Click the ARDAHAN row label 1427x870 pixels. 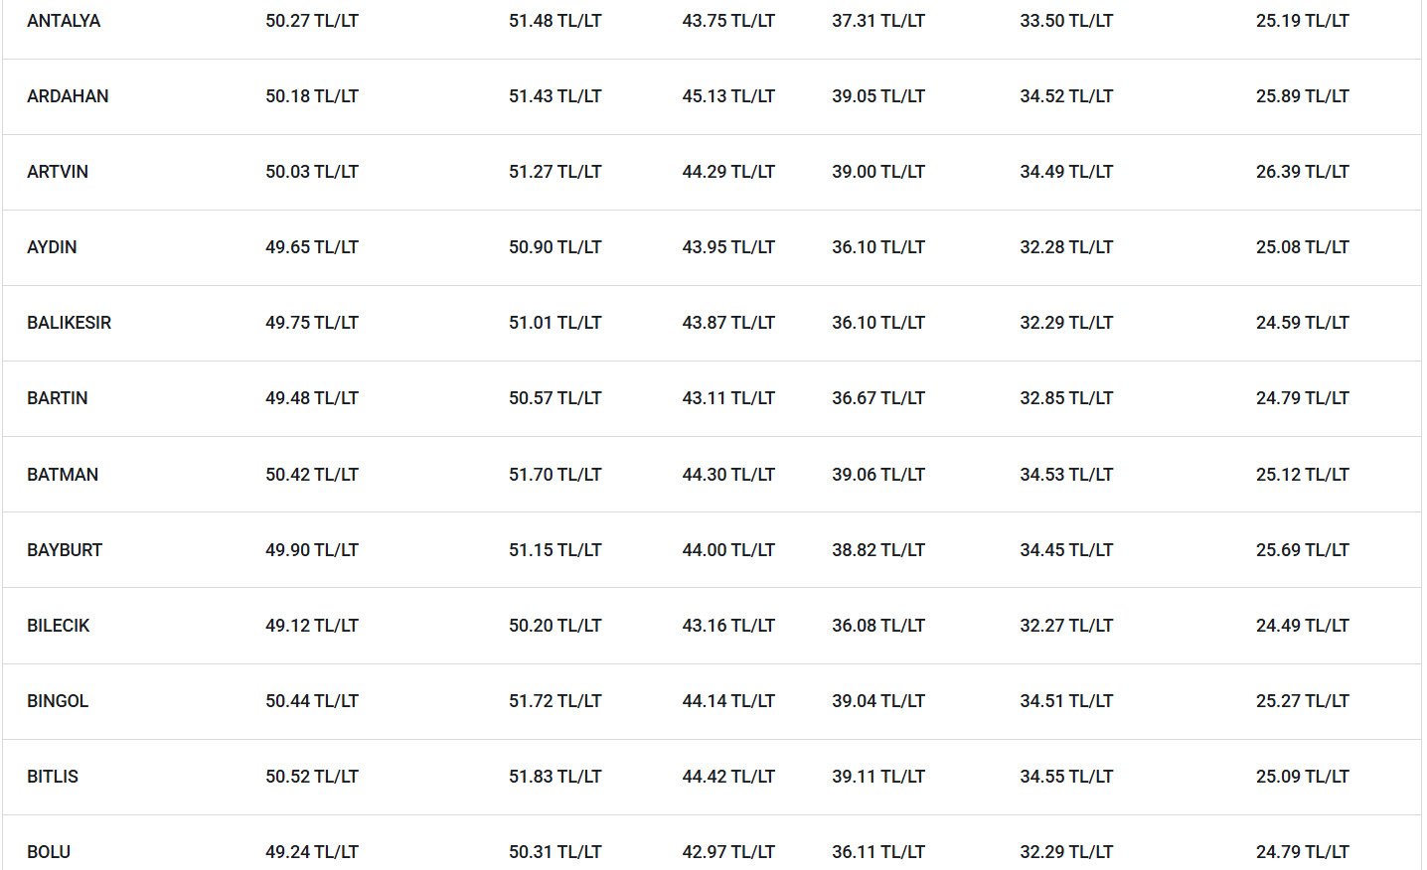(x=68, y=96)
